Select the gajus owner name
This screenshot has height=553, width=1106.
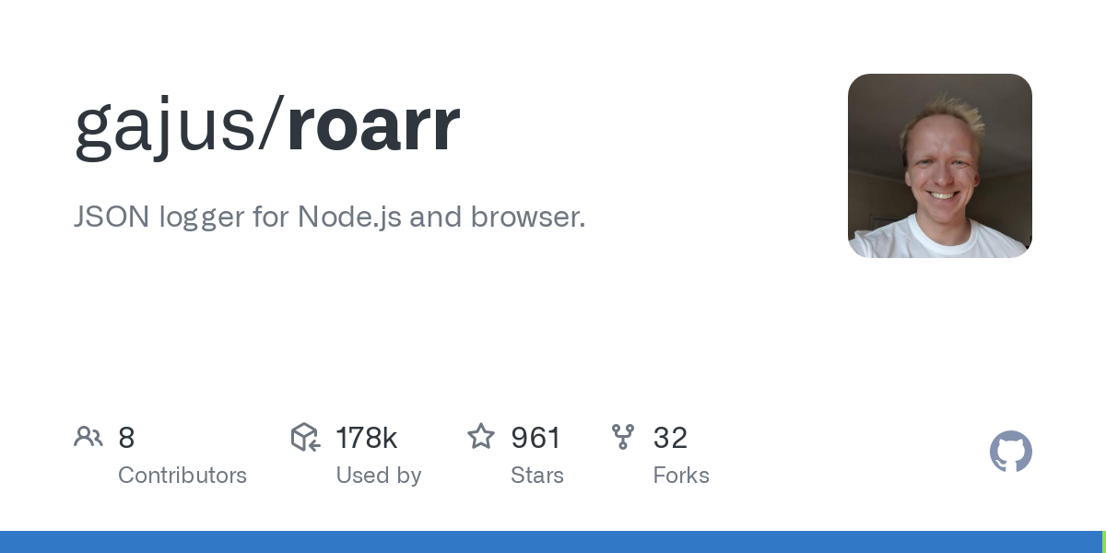(x=165, y=126)
